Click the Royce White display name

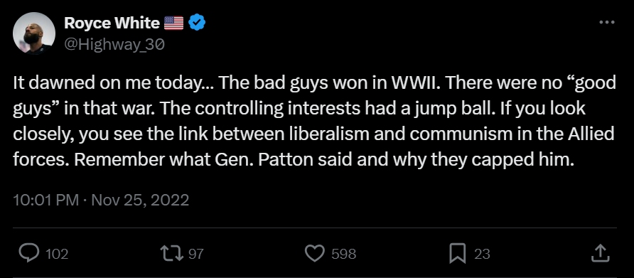pos(112,23)
